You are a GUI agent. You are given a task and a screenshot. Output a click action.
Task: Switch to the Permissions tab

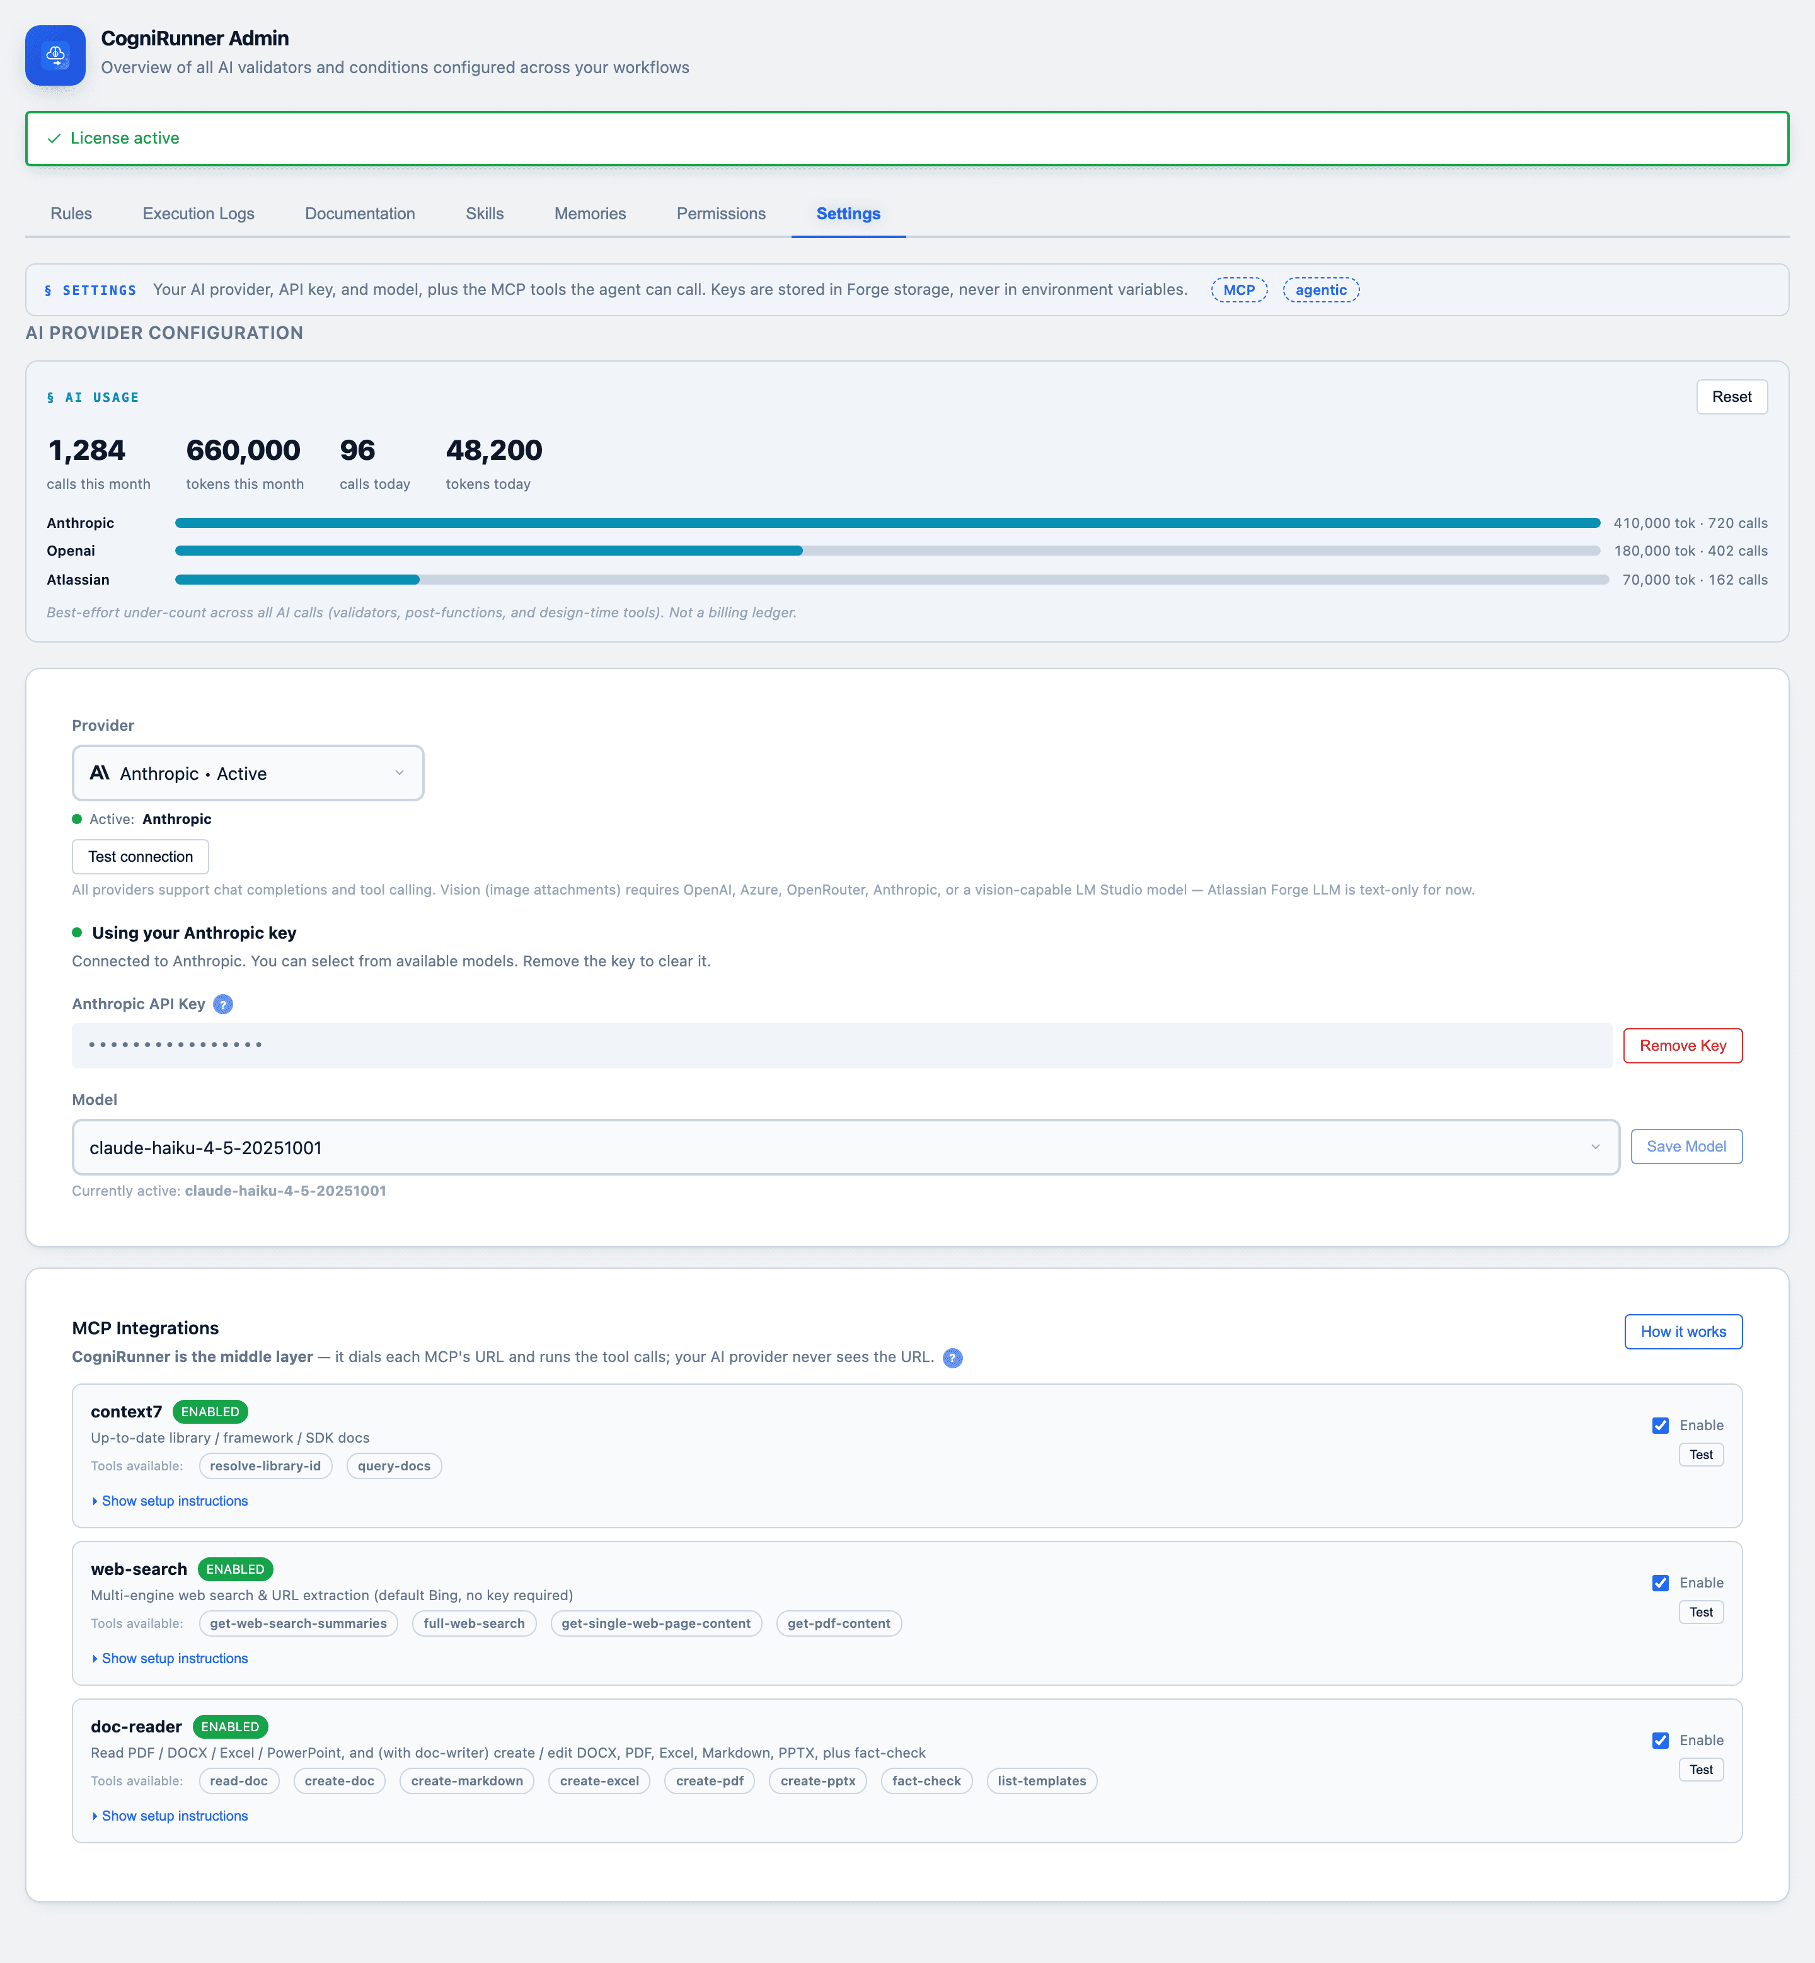(721, 213)
